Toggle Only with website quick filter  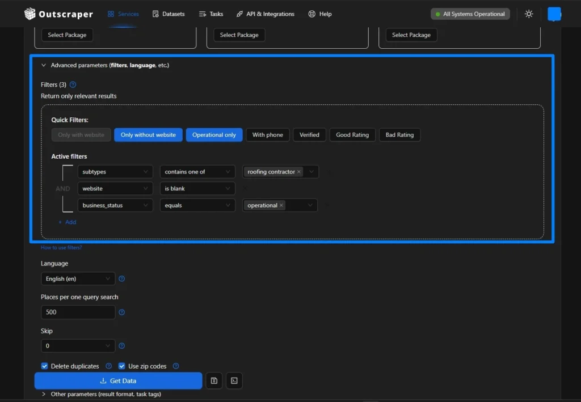point(81,135)
